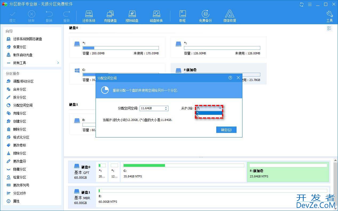338x211 pixels.
Task: Select the second *: 12... partition in disk map
Action: [114, 172]
